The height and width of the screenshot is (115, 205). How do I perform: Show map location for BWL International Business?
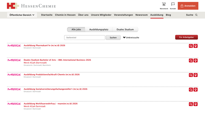click(195, 60)
